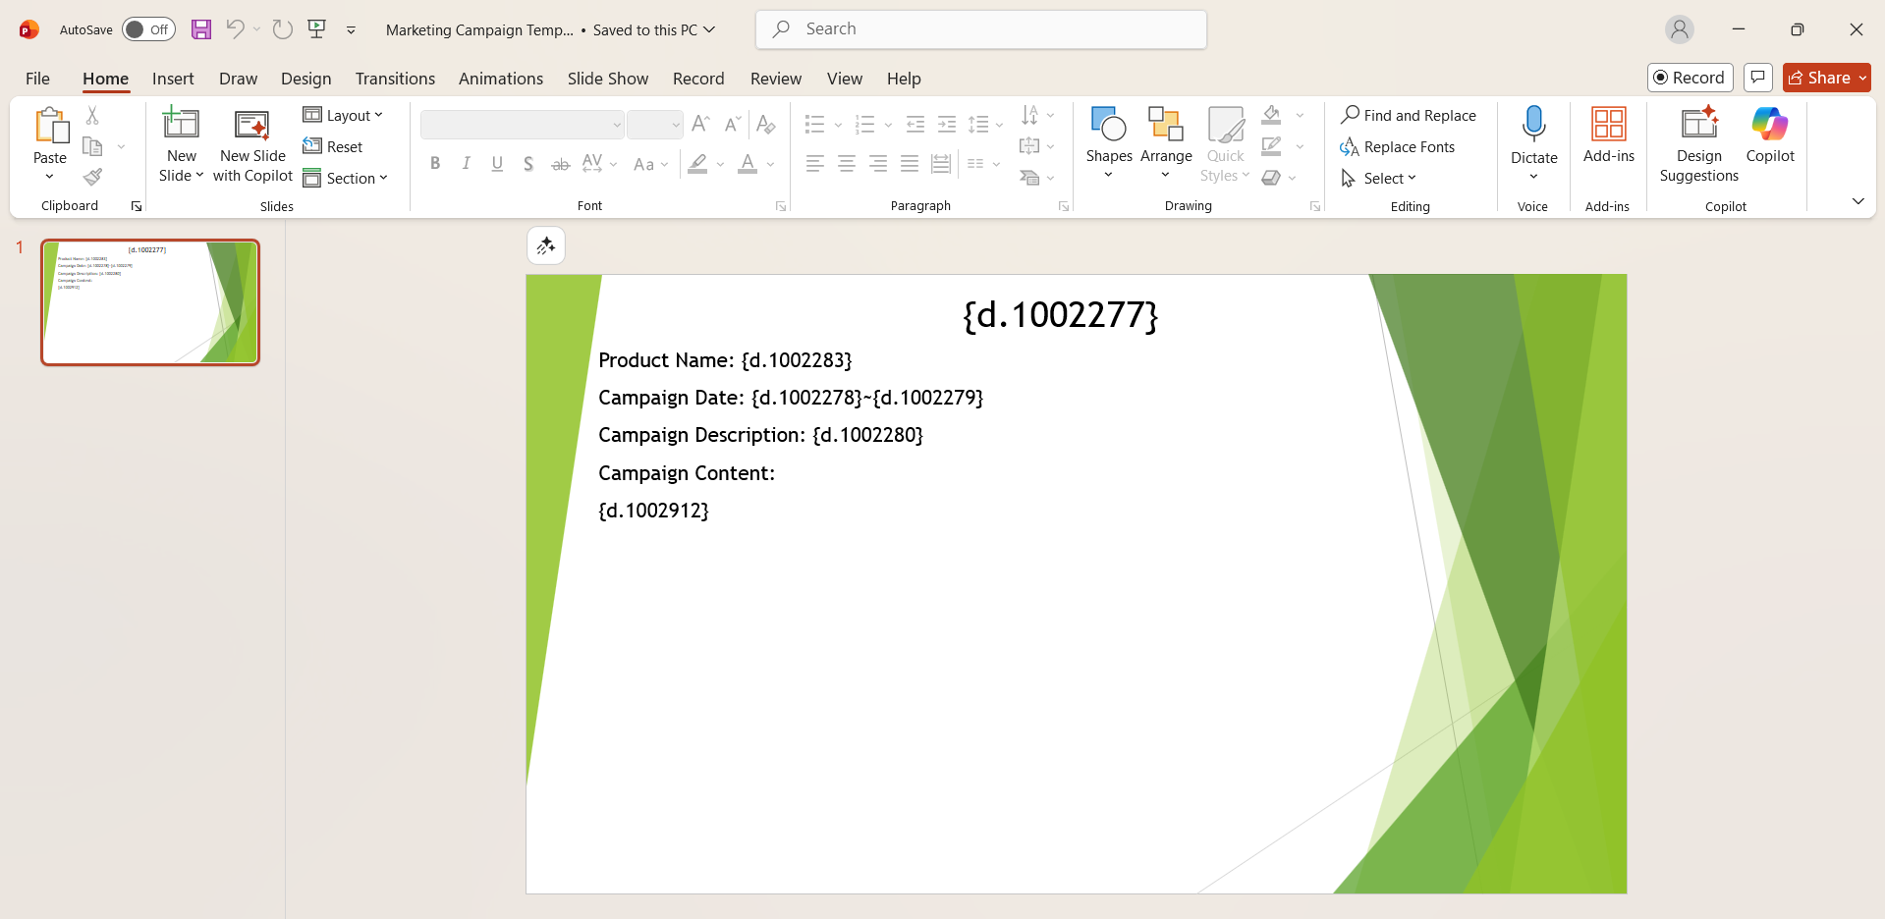
Task: Click the Format Painter brush icon
Action: pos(92,178)
